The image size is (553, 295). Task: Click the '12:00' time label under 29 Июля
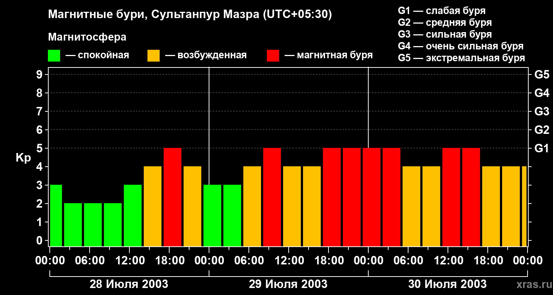coord(289,261)
